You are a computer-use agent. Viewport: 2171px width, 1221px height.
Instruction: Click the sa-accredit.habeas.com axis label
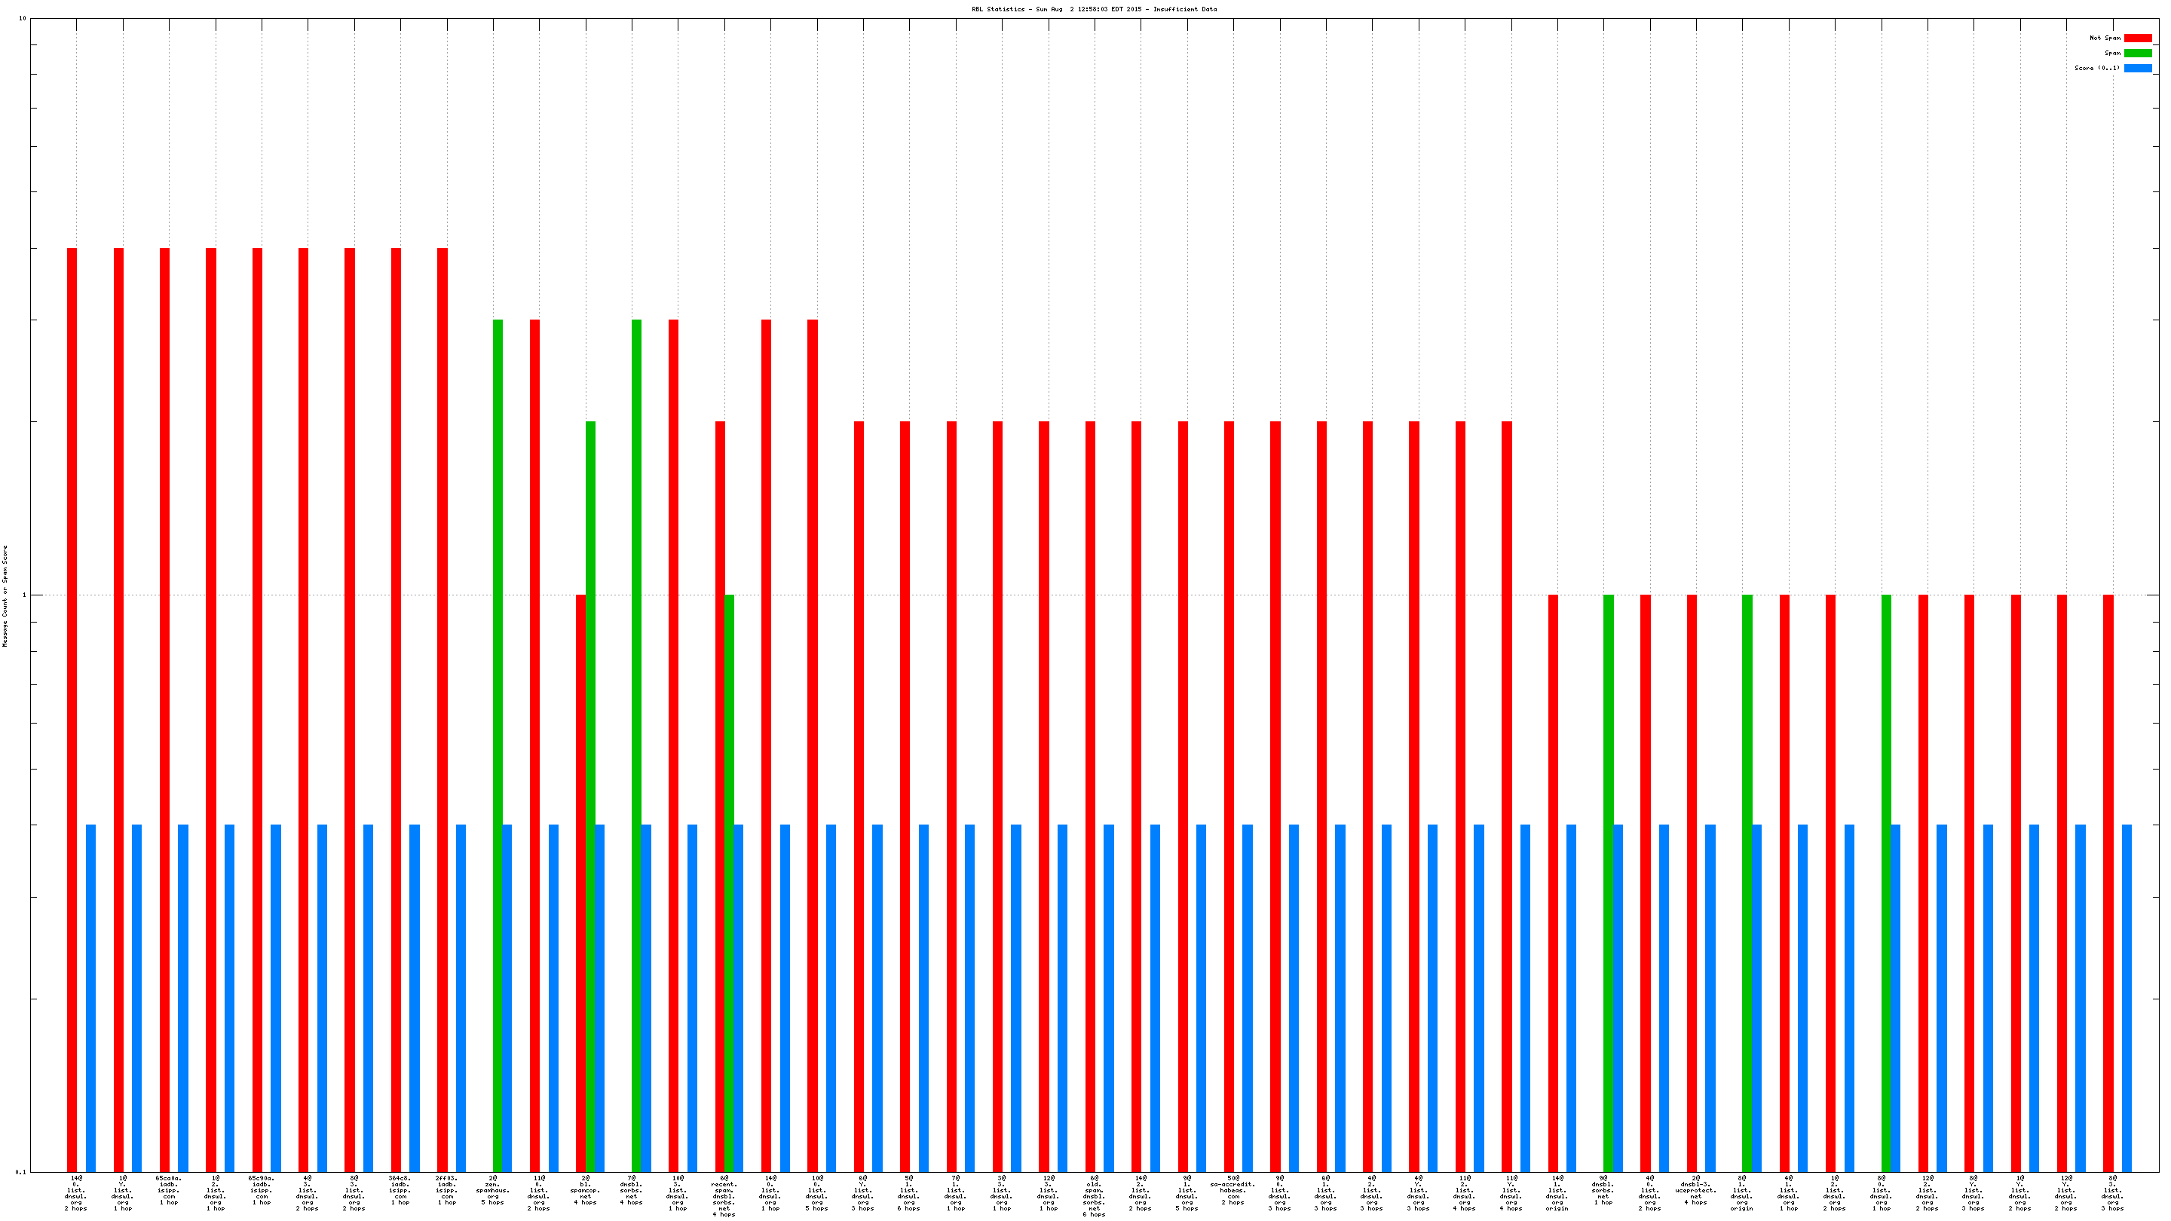(x=1233, y=1190)
